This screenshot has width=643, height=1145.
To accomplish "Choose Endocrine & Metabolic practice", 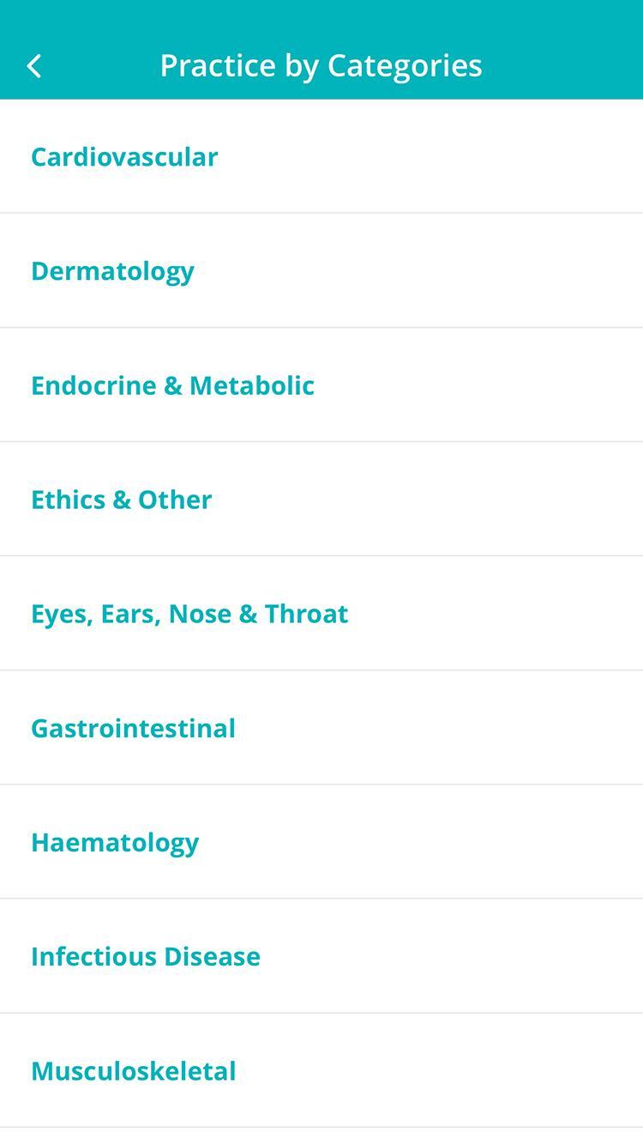I will tap(172, 385).
